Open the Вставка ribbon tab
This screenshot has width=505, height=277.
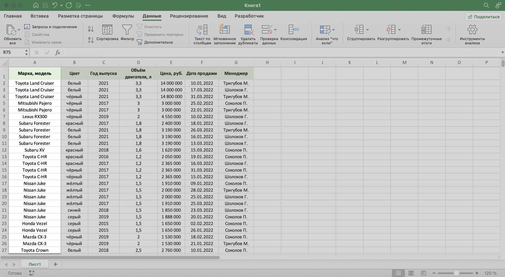tap(39, 16)
